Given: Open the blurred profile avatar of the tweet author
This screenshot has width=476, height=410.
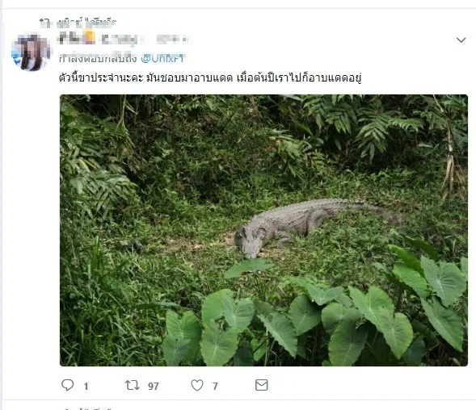Looking at the screenshot, I should [x=31, y=52].
